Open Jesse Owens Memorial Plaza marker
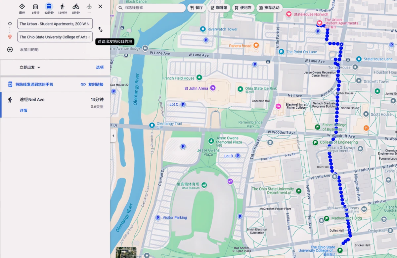 [x=211, y=141]
